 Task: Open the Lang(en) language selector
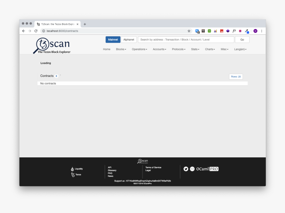click(x=240, y=49)
